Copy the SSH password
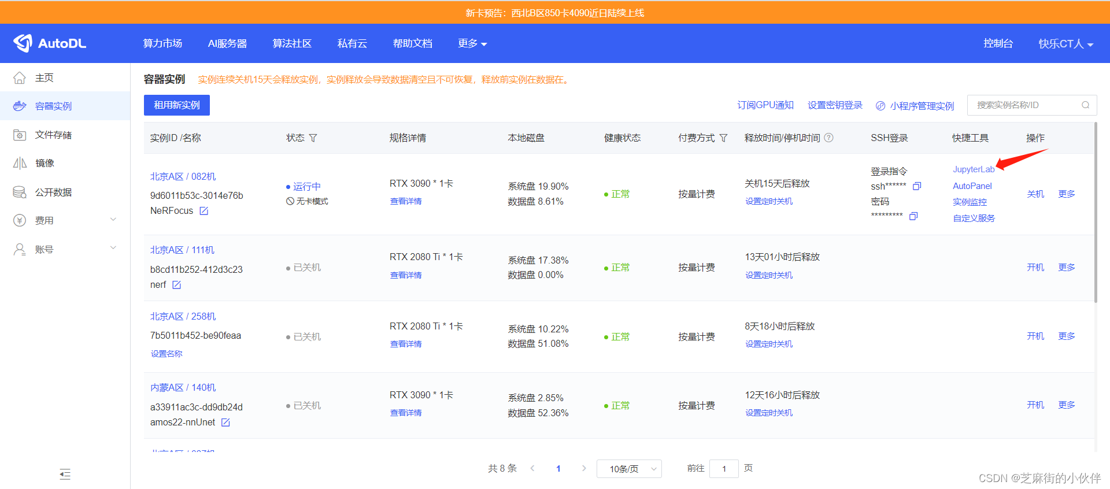 (913, 216)
